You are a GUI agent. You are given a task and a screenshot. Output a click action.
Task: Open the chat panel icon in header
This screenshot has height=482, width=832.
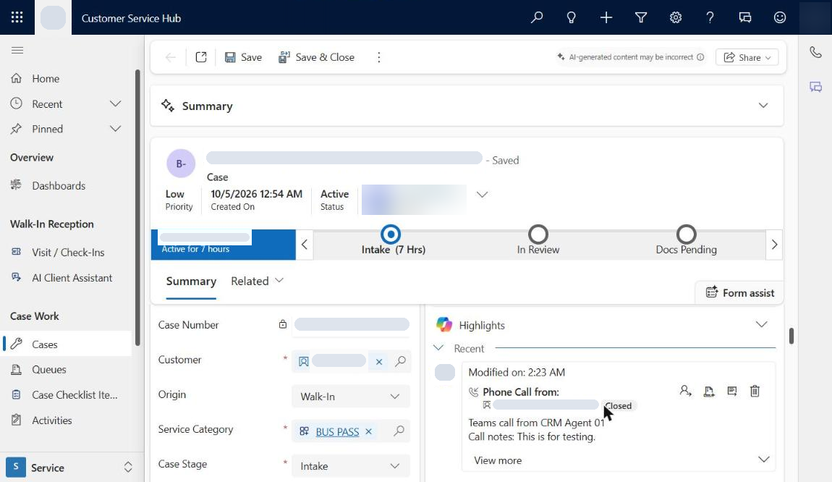745,17
